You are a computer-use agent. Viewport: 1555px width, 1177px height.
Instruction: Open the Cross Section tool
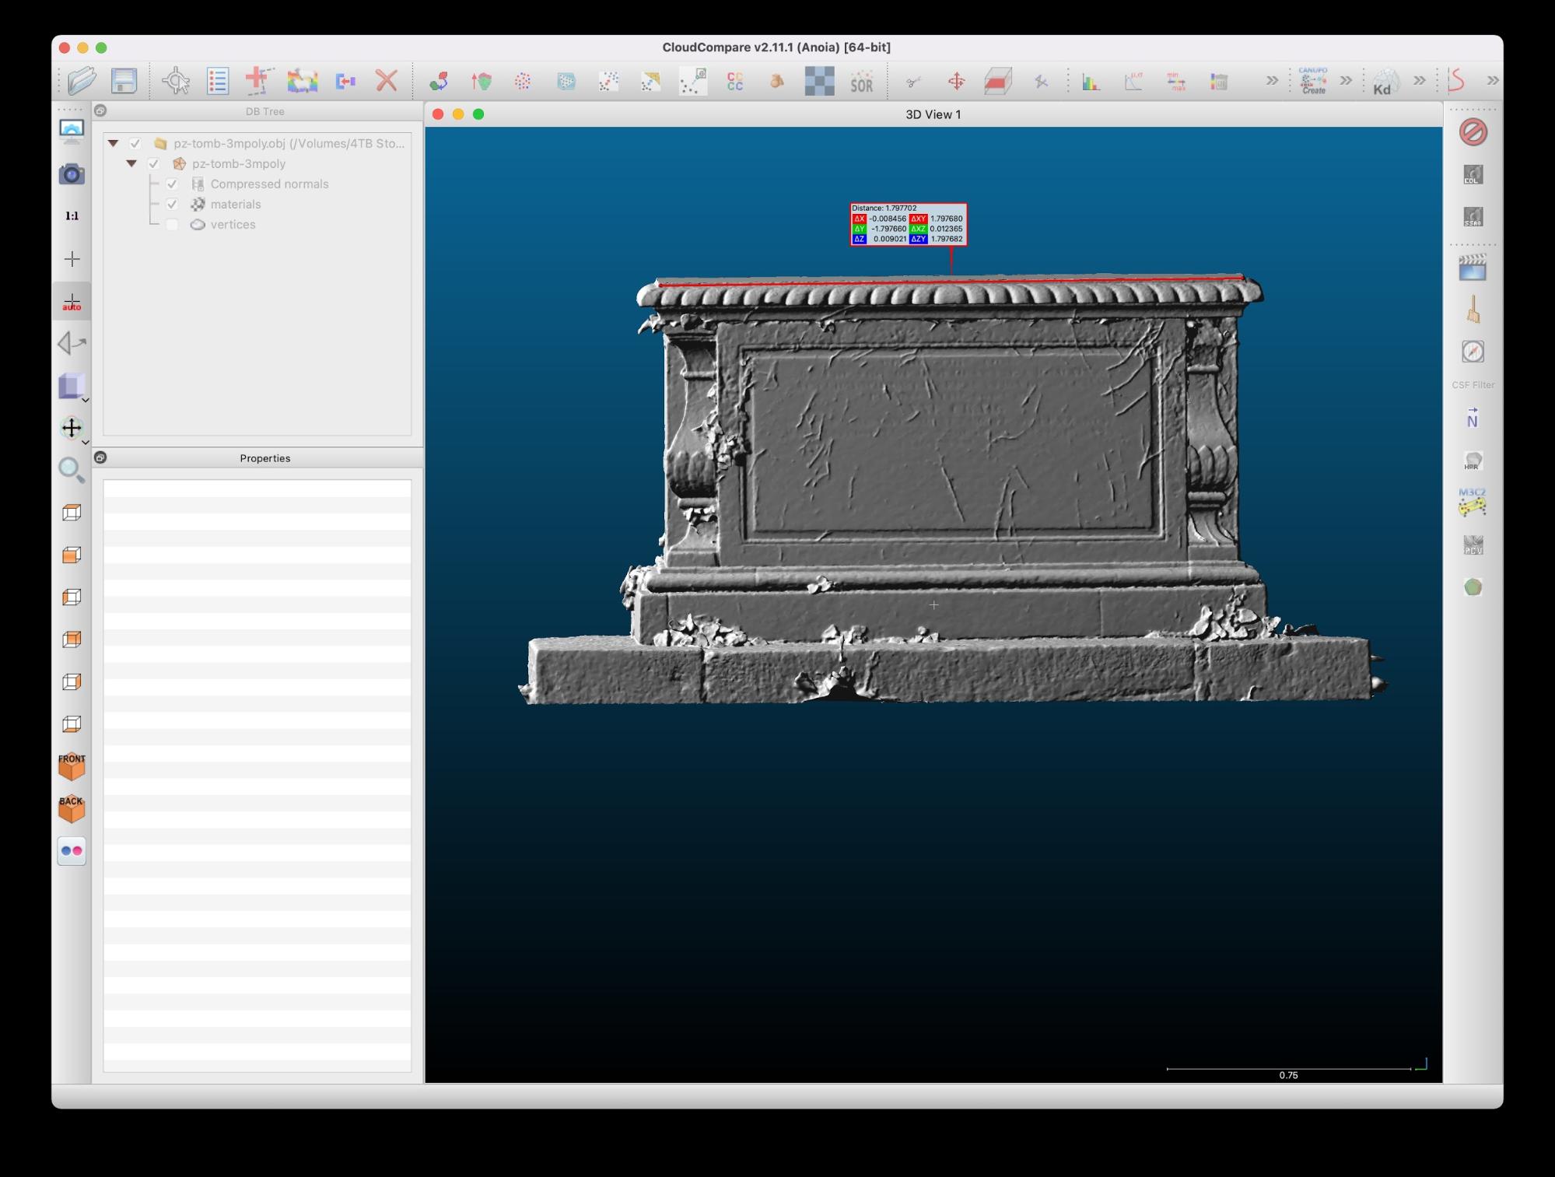pyautogui.click(x=997, y=81)
